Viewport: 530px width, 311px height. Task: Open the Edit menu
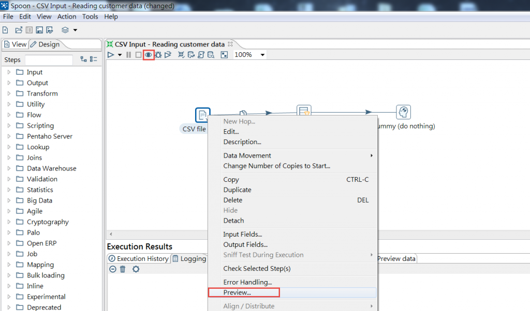(25, 17)
